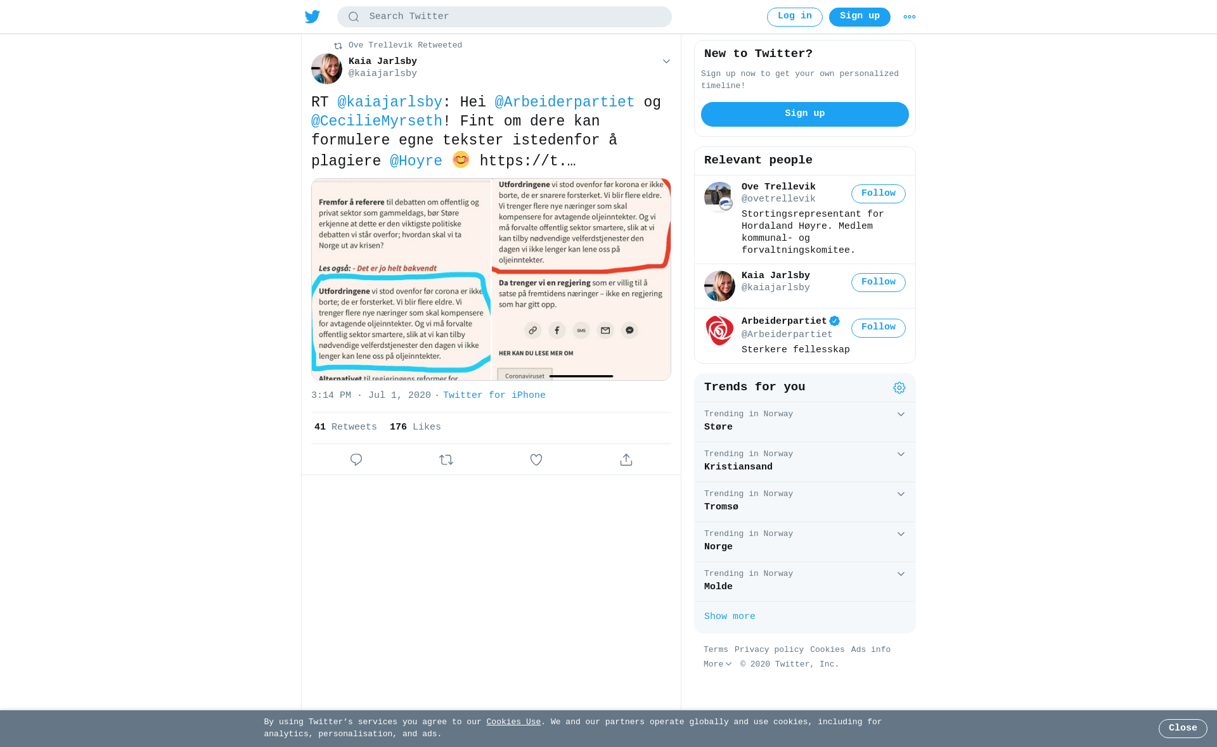Follow Arbeiderpartiet account
Image resolution: width=1217 pixels, height=747 pixels.
pos(879,328)
